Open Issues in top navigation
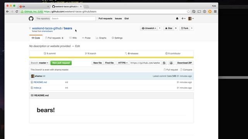The height and width of the screenshot is (139, 248). [x=118, y=19]
